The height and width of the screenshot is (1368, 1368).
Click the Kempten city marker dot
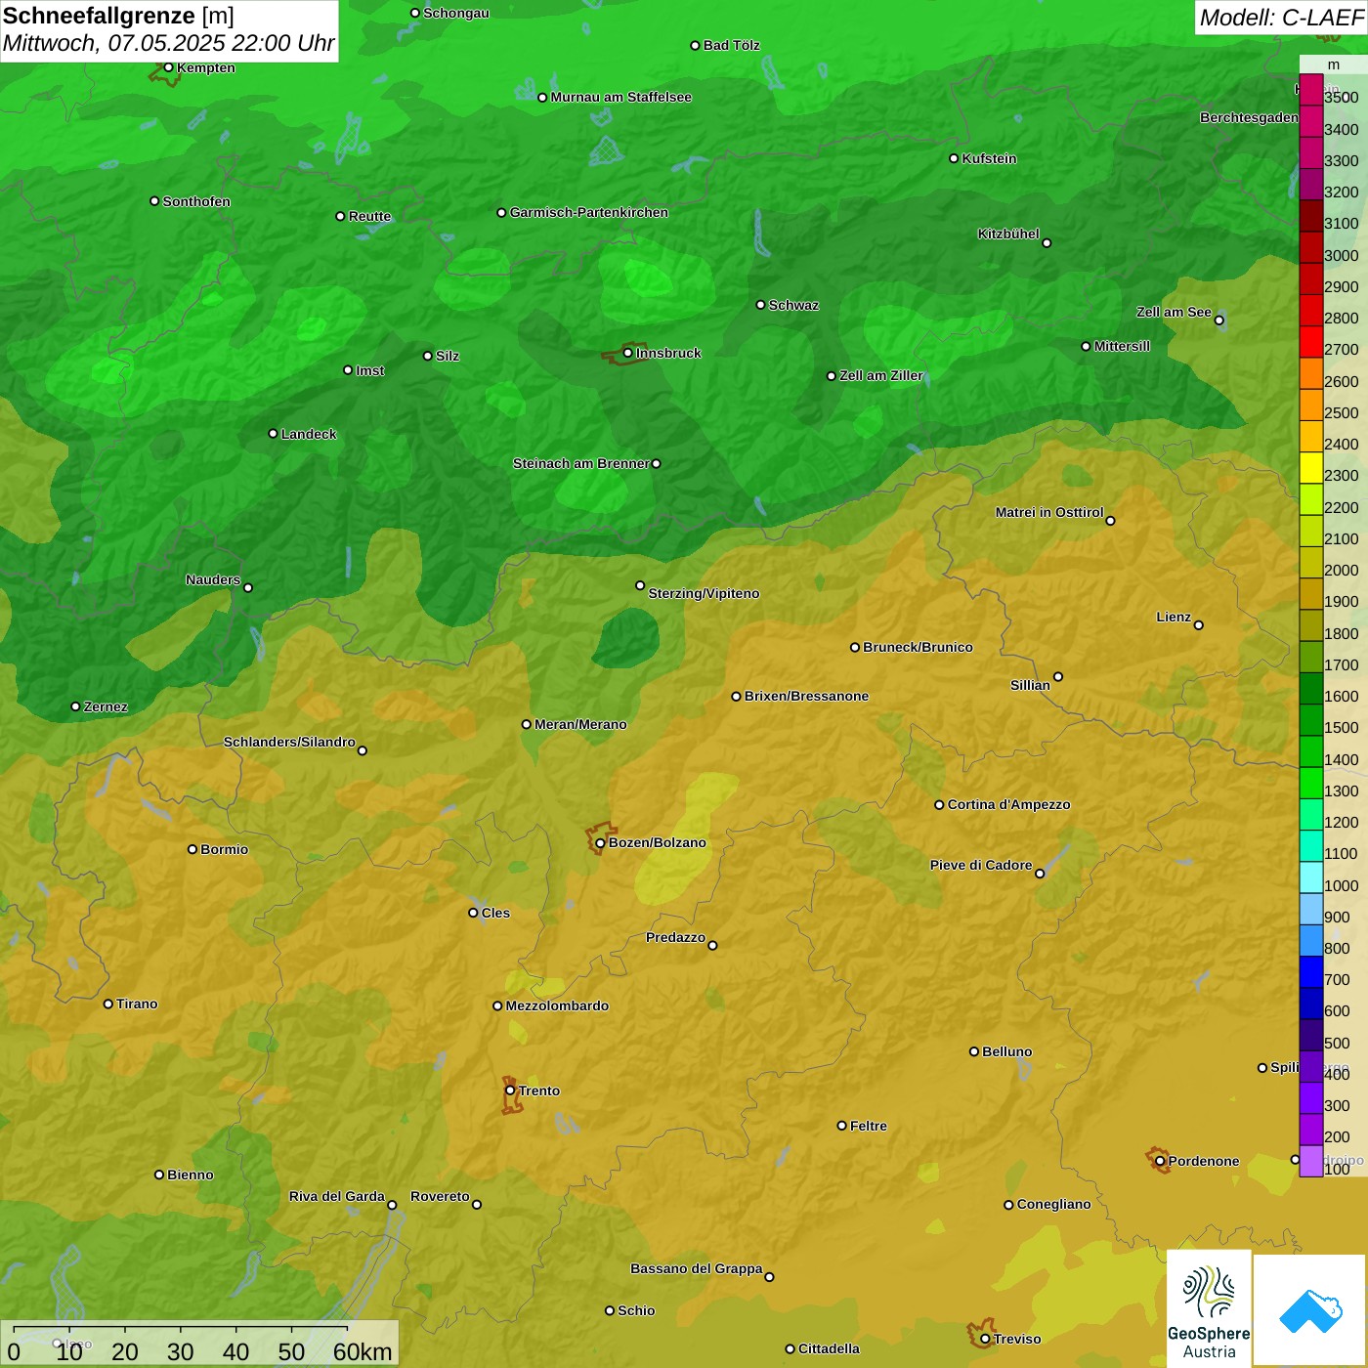coord(168,67)
